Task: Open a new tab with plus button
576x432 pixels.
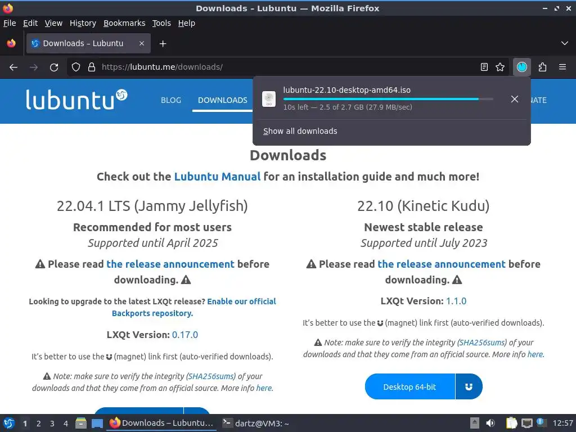Action: coord(163,44)
